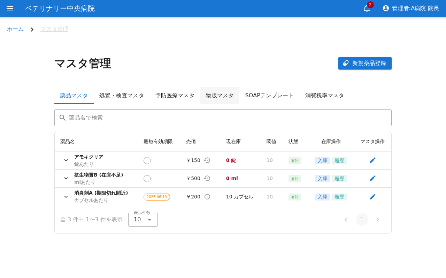
Task: Click drug name アモキクリア
Action: (89, 157)
